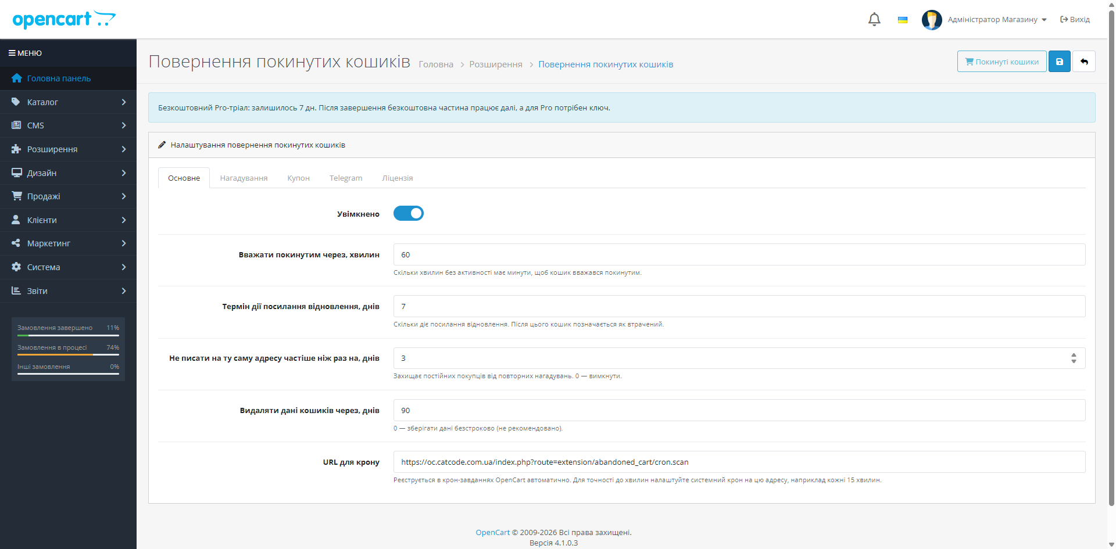Click the CMS newspaper icon
1116x549 pixels.
tap(16, 125)
